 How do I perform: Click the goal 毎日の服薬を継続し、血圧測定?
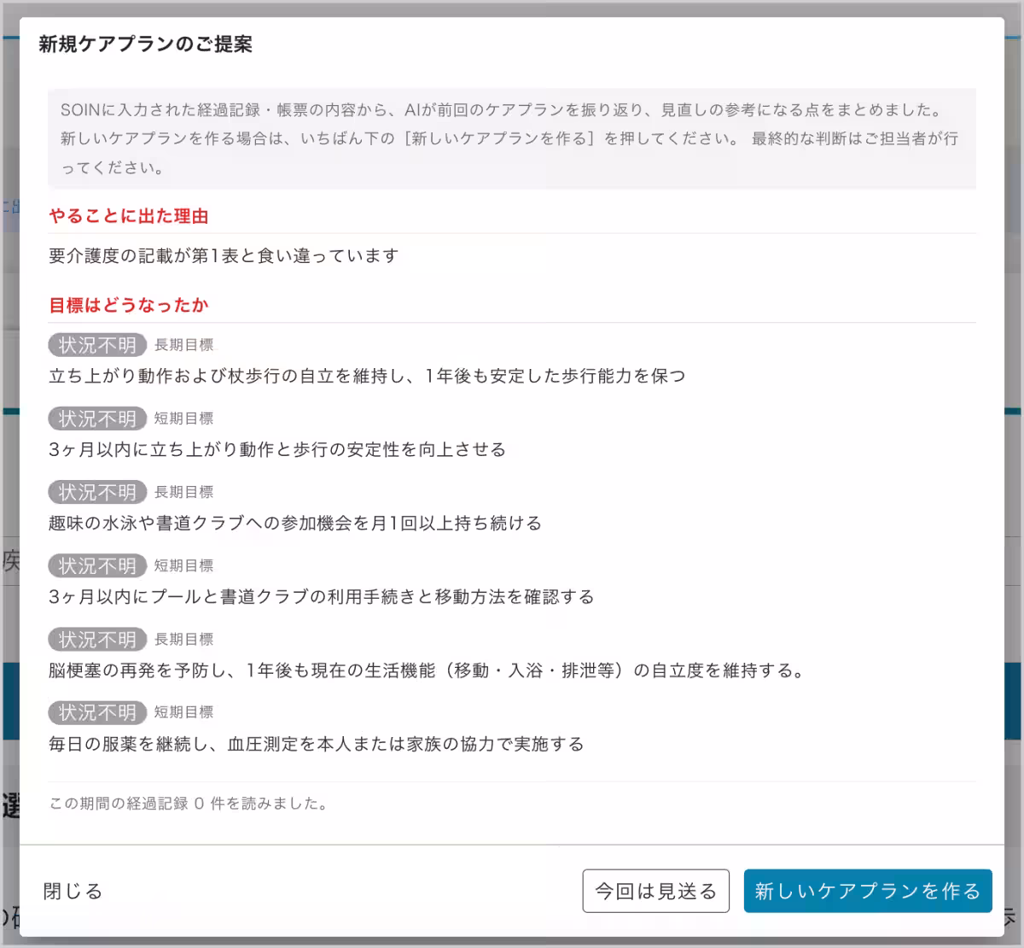pyautogui.click(x=317, y=743)
